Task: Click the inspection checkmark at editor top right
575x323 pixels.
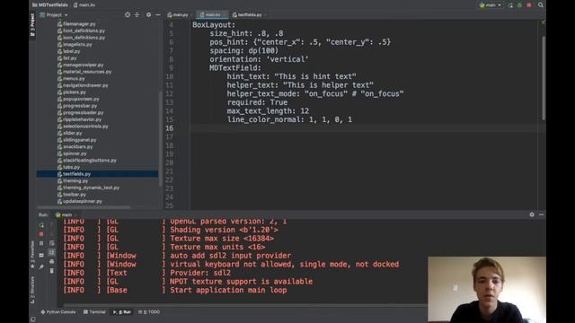Action: click(x=543, y=22)
